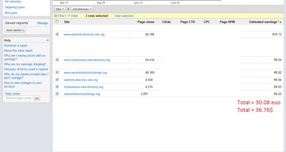The image size is (286, 152).
Task: Open the Chart view link
Action: click(72, 16)
